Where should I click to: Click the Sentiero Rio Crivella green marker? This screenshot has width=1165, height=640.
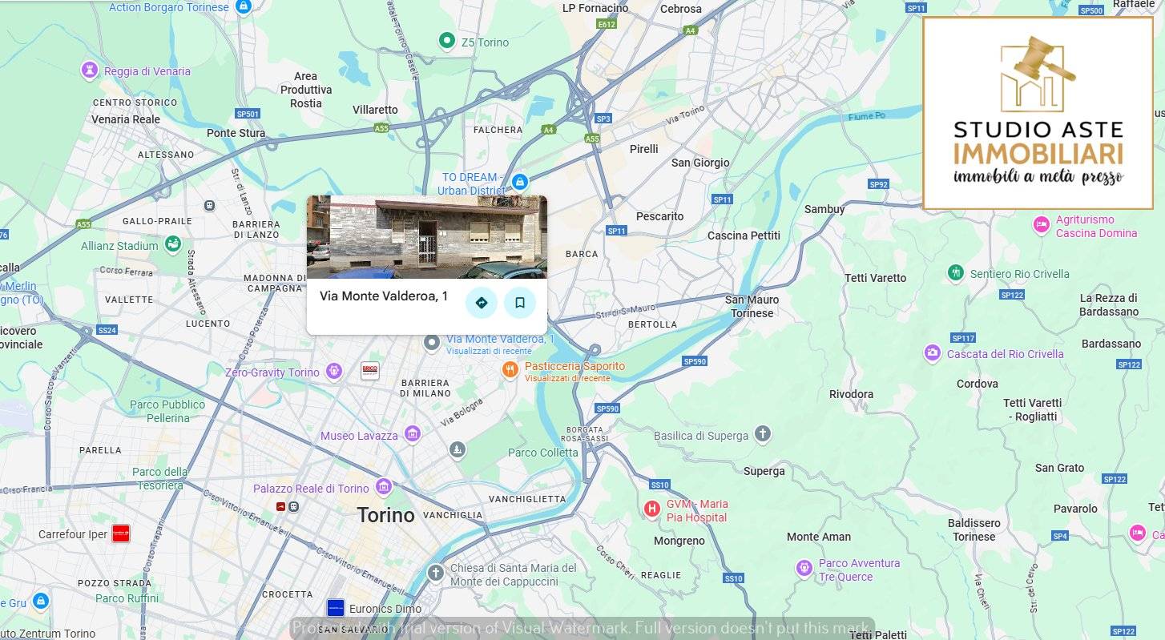point(955,273)
